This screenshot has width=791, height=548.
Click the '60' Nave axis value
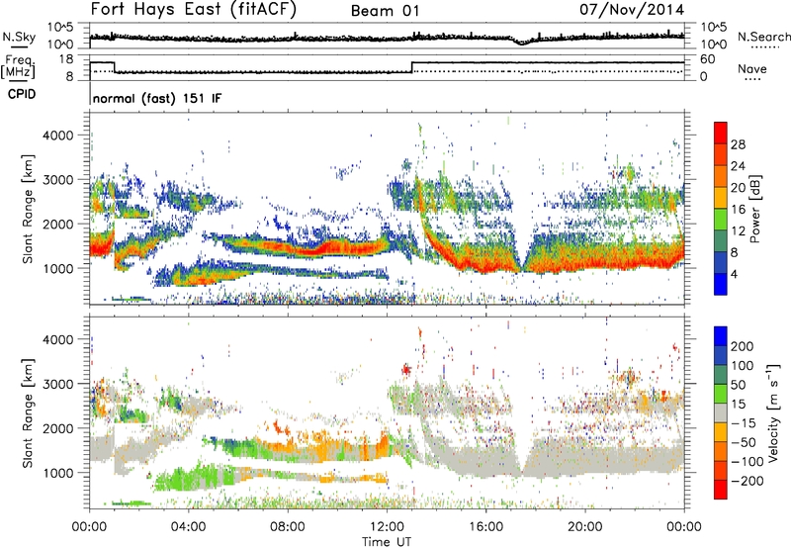point(708,59)
